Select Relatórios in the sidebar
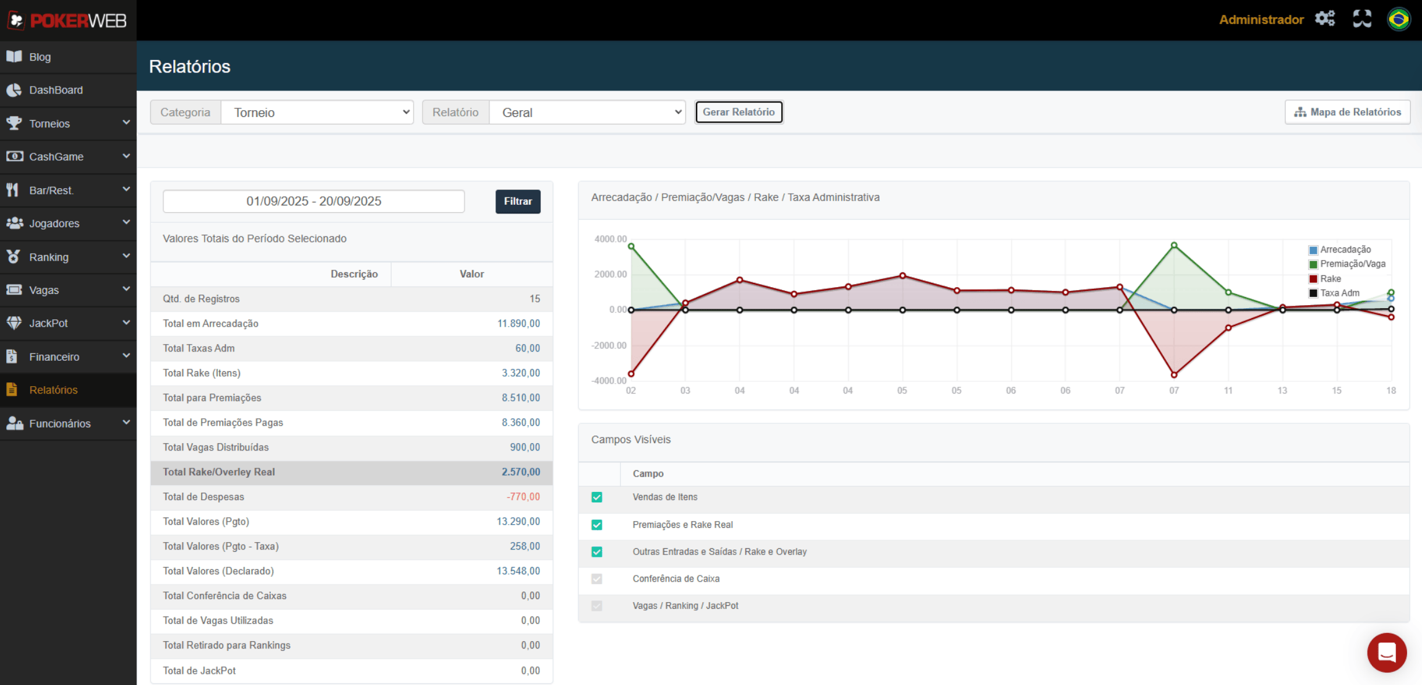 (54, 390)
